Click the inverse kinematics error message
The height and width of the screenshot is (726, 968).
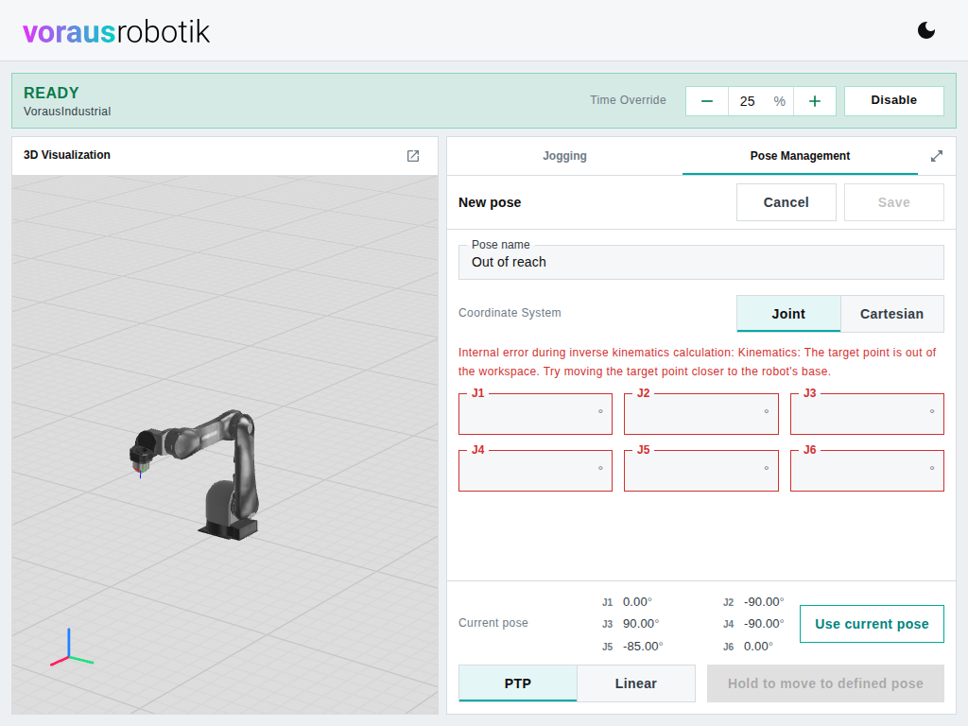pyautogui.click(x=697, y=362)
